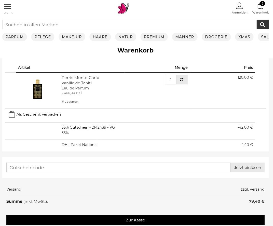273x226 pixels.
Task: Proceed with Zur Kasse button
Action: click(135, 220)
